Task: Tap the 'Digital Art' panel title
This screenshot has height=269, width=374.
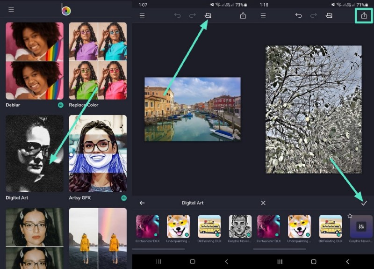Action: point(193,203)
